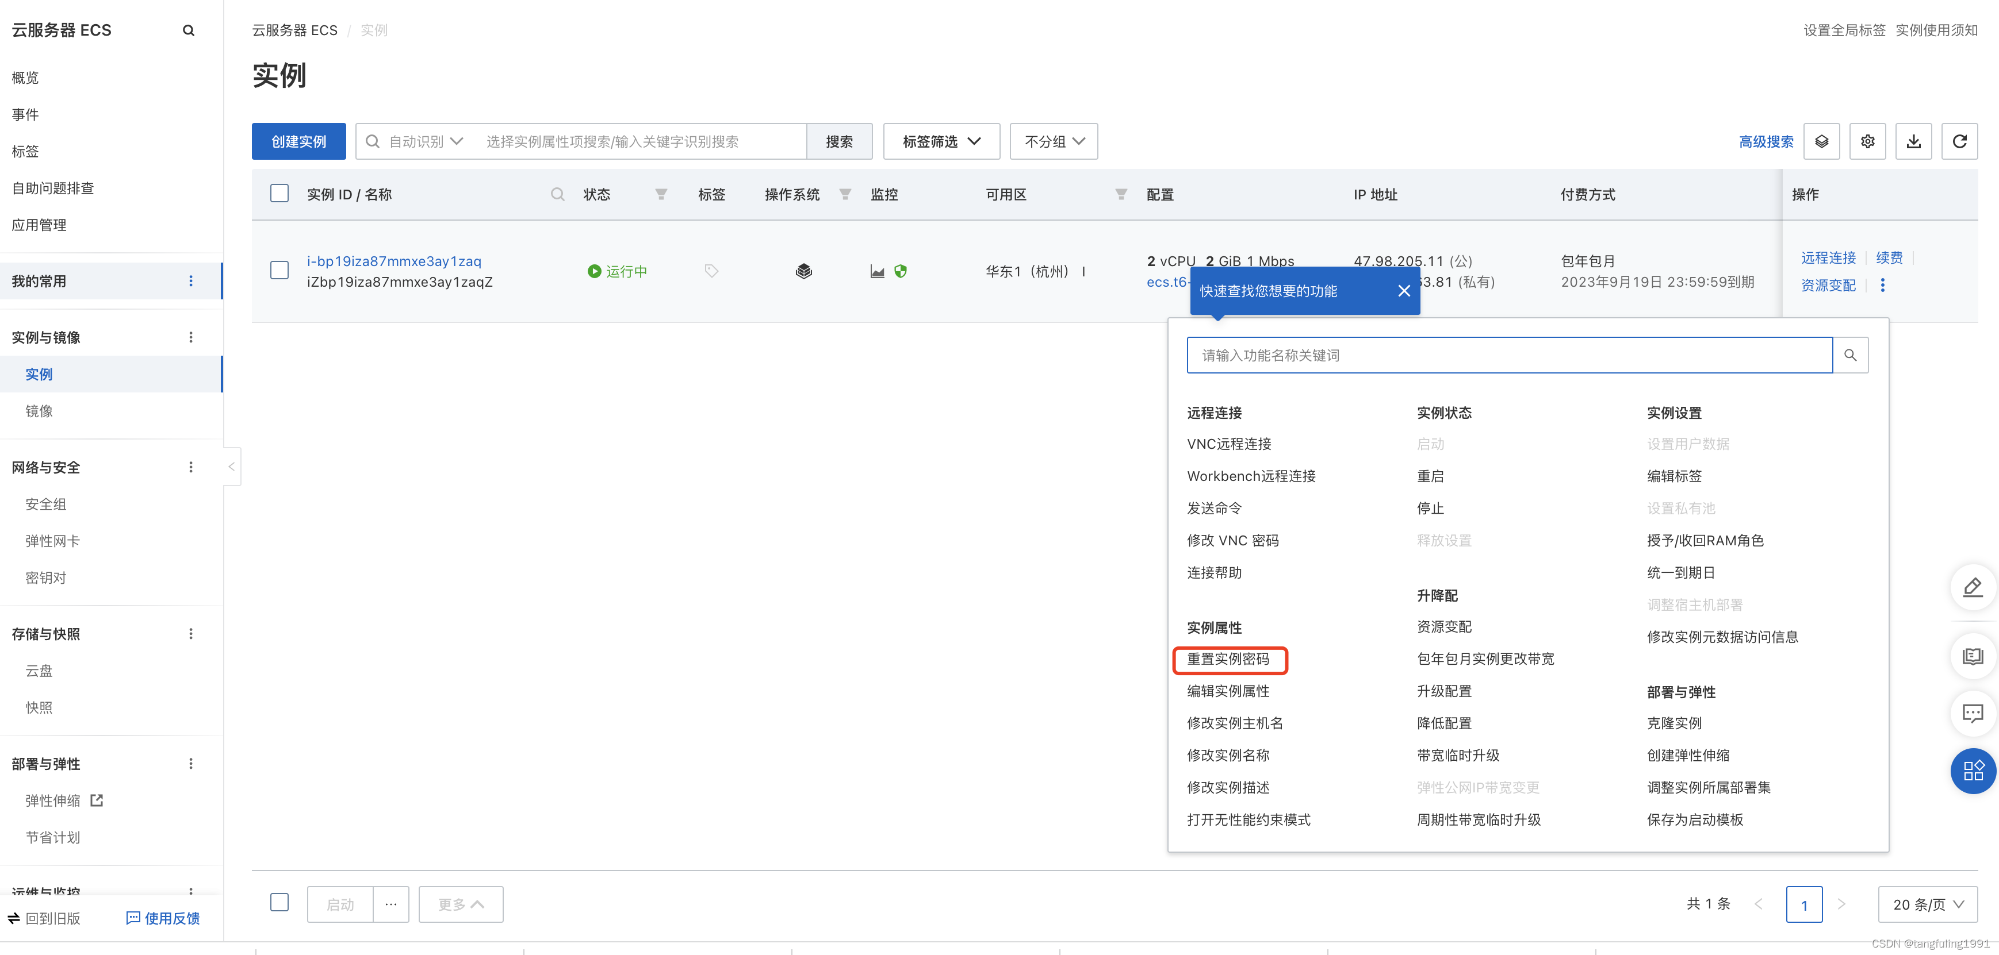Viewport: 1999px width, 955px height.
Task: Open the 不分组 grouping dropdown
Action: pos(1053,141)
